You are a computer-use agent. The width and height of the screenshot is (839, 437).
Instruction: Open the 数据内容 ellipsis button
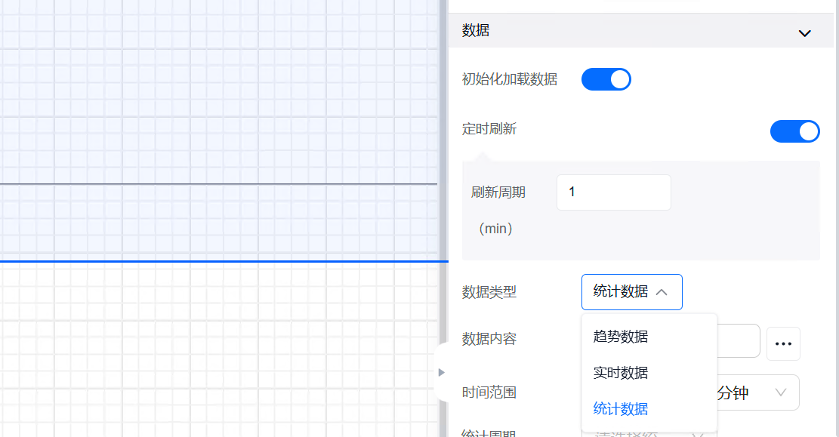coord(783,344)
